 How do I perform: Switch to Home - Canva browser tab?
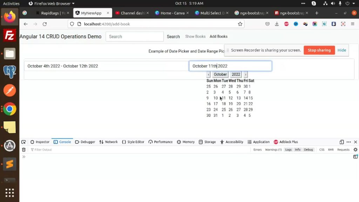[172, 13]
